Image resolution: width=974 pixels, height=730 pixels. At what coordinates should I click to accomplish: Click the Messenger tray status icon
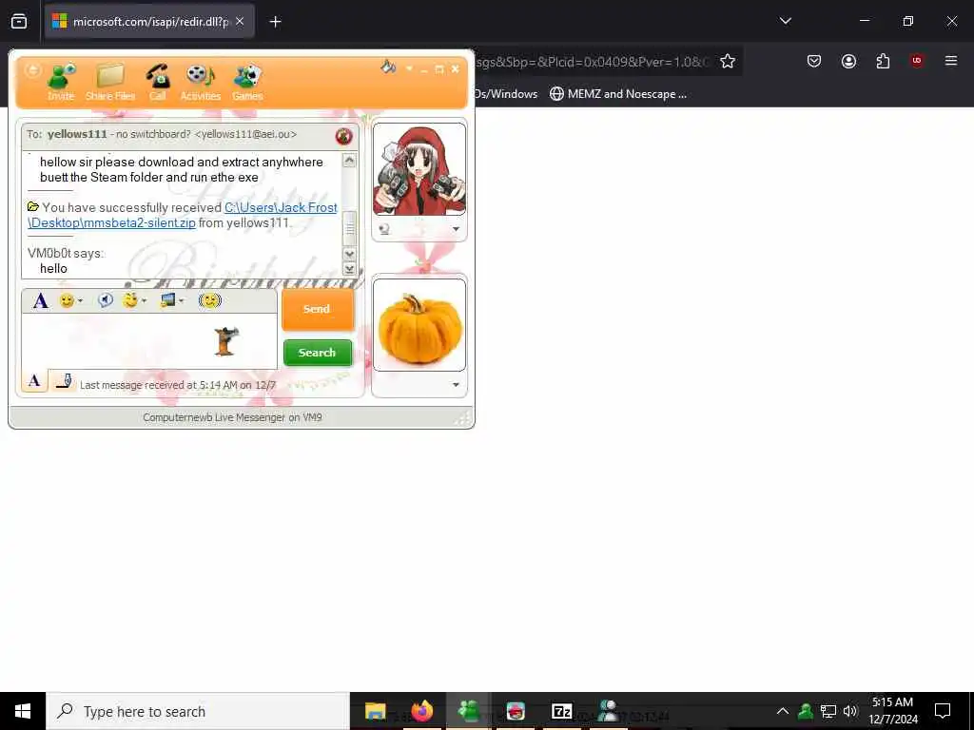pyautogui.click(x=806, y=711)
